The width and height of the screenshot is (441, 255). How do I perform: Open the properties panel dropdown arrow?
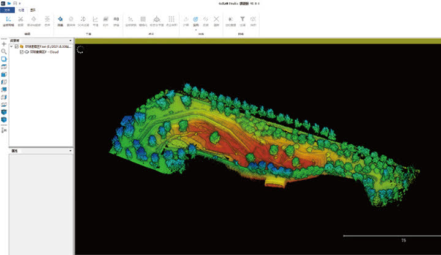click(x=70, y=150)
